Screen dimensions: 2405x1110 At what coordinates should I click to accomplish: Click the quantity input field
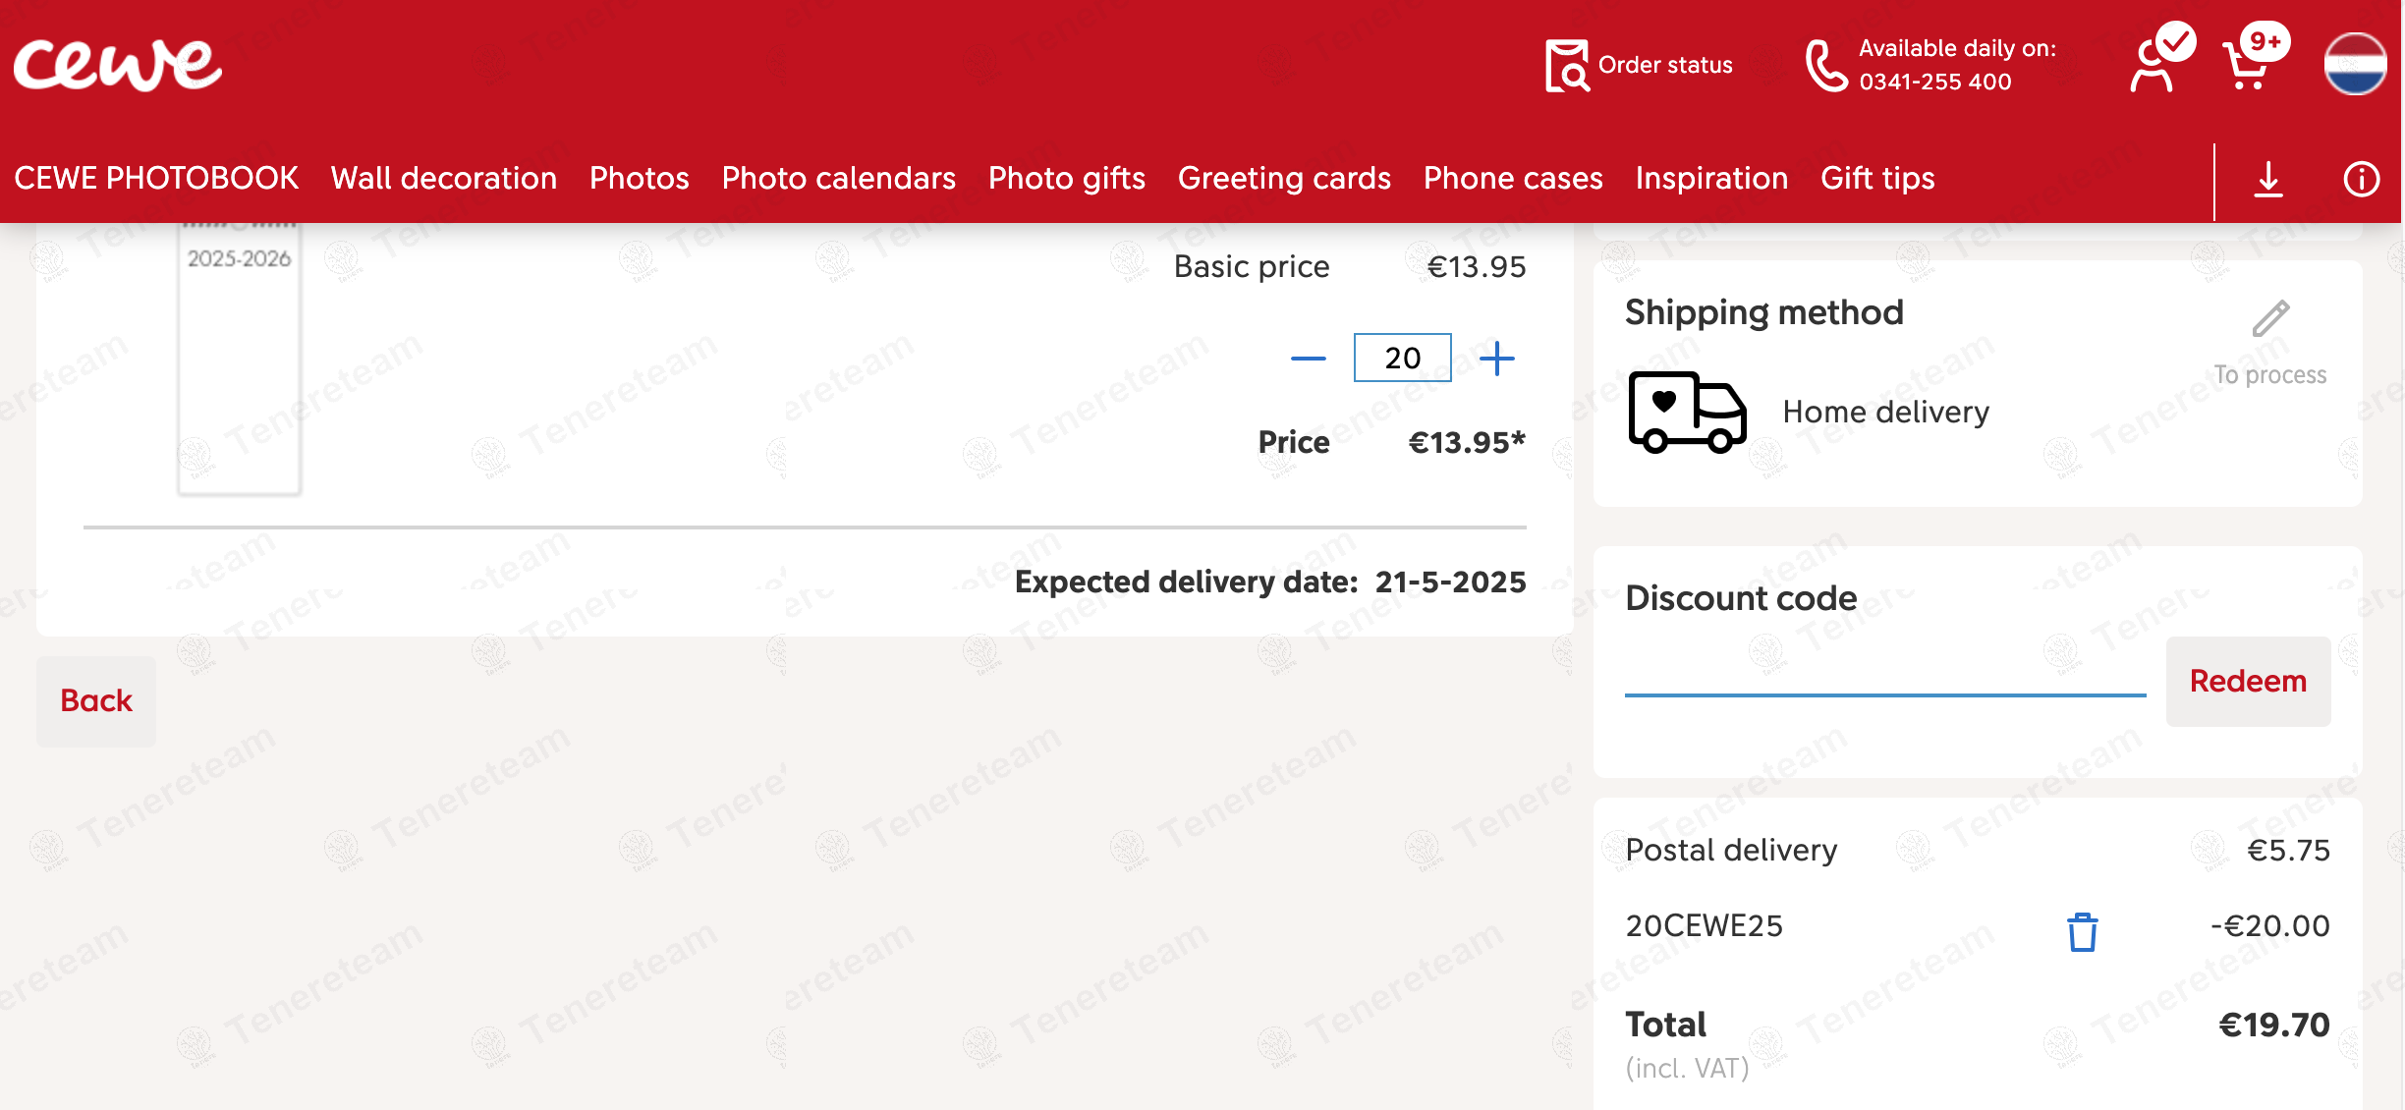coord(1402,359)
